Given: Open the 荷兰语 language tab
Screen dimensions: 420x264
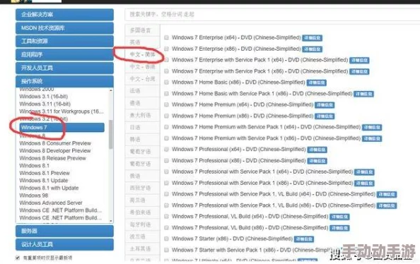Looking at the screenshot, I should tap(142, 200).
